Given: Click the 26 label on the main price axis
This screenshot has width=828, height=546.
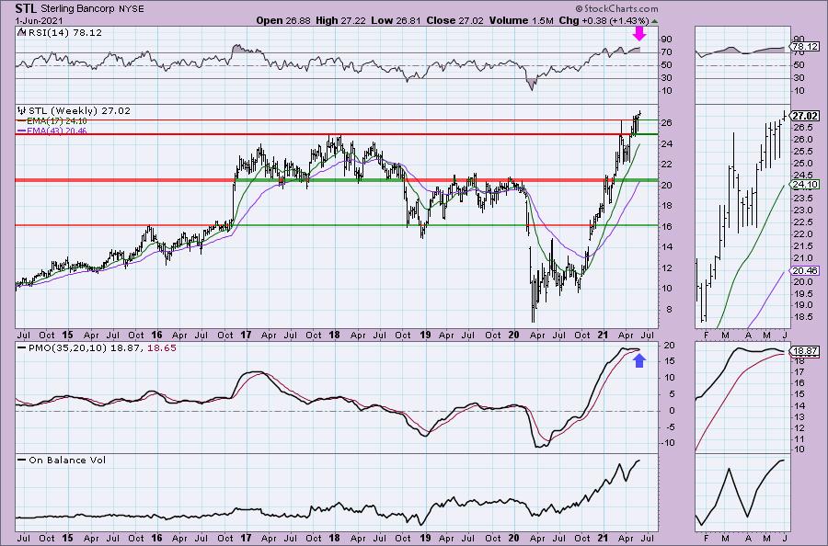Looking at the screenshot, I should coord(668,123).
